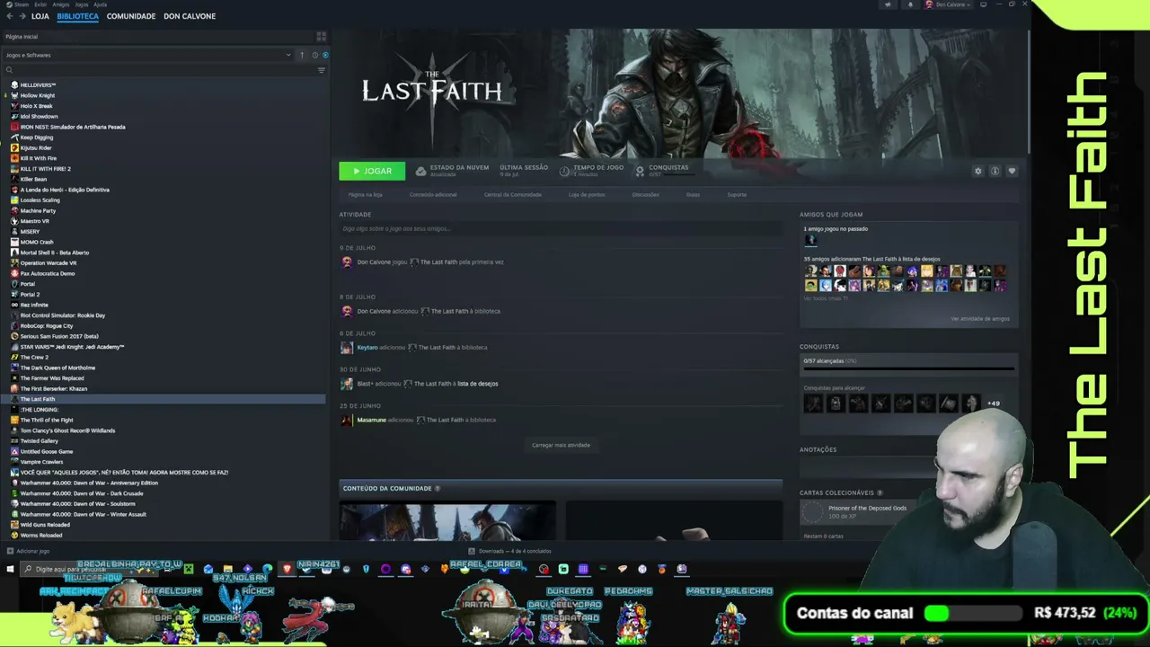Open the Amigos menu
Image resolution: width=1150 pixels, height=647 pixels.
pos(61,4)
